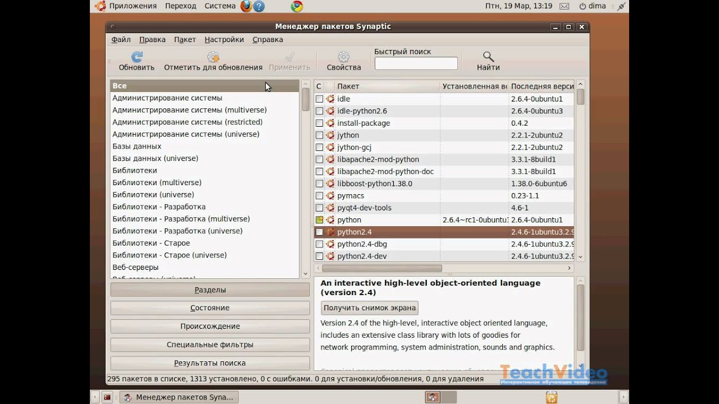Open the Правка menu
Viewport: 719px width, 404px height.
(152, 40)
